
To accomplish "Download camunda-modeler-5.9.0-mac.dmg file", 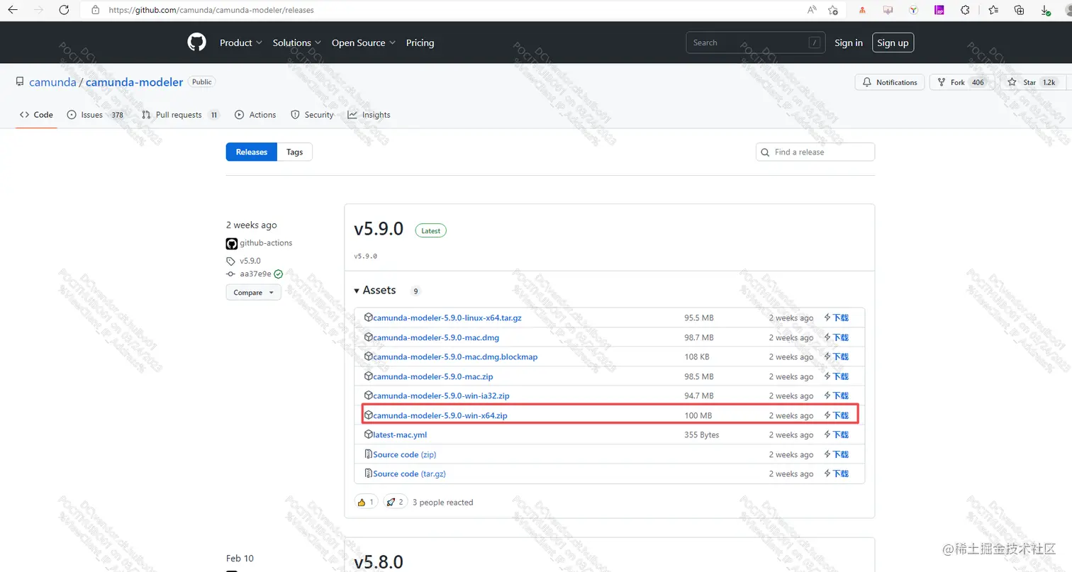I will pyautogui.click(x=436, y=337).
